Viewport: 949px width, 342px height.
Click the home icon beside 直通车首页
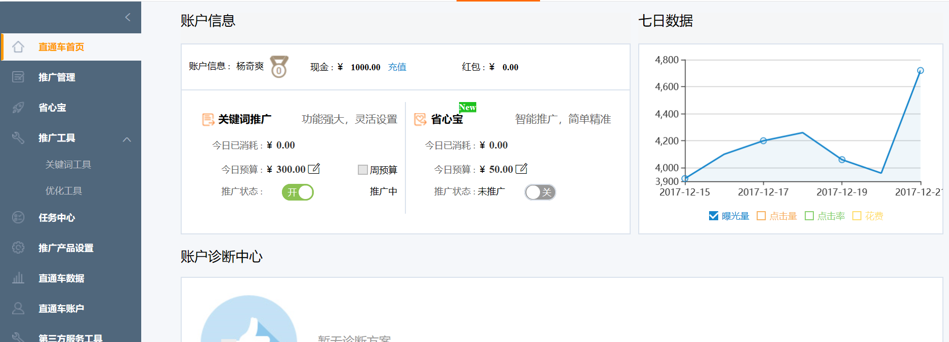click(x=18, y=47)
